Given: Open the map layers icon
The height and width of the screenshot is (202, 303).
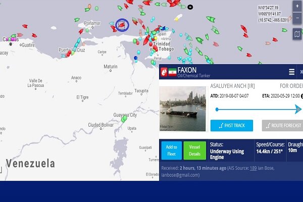Looking at the screenshot, I should 297,34.
